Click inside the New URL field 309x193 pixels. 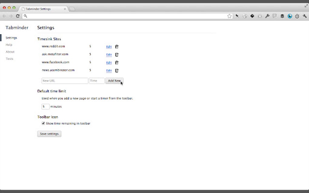(65, 81)
